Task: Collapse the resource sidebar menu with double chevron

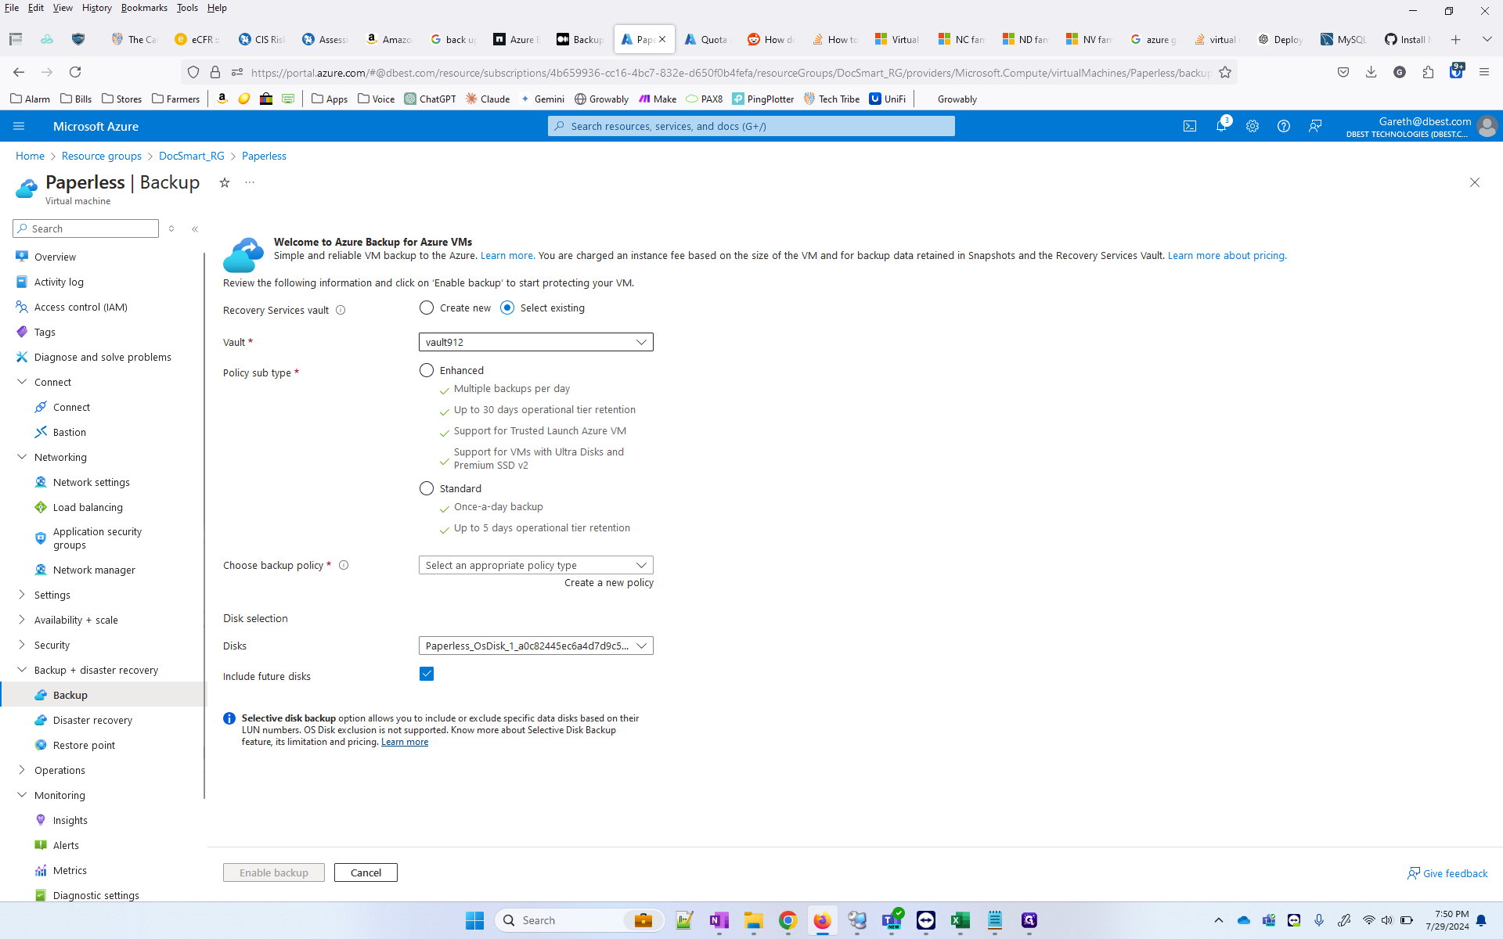Action: pos(195,229)
